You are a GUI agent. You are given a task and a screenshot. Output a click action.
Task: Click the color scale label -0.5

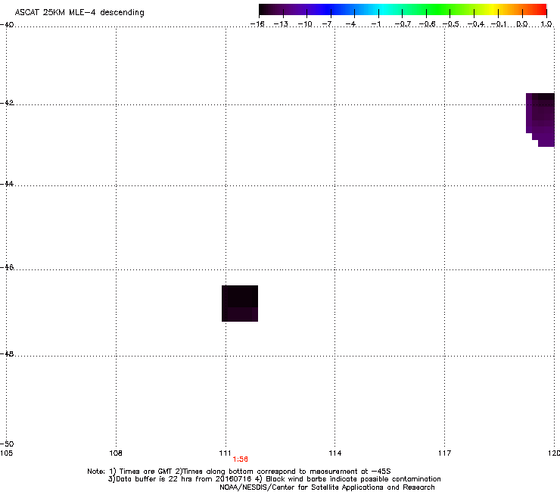click(x=451, y=24)
